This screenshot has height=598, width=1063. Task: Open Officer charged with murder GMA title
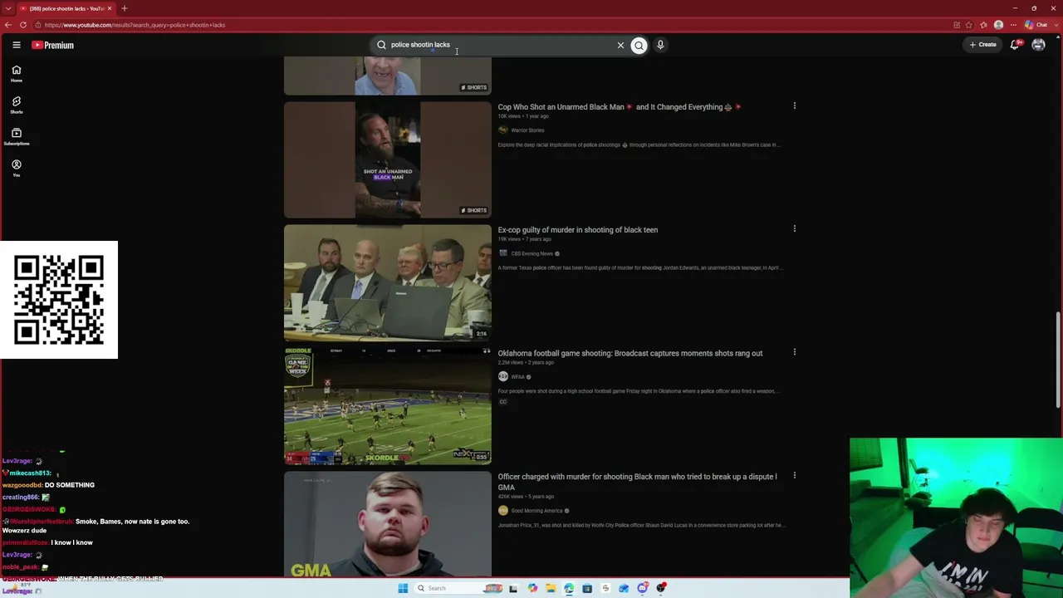[x=638, y=482]
